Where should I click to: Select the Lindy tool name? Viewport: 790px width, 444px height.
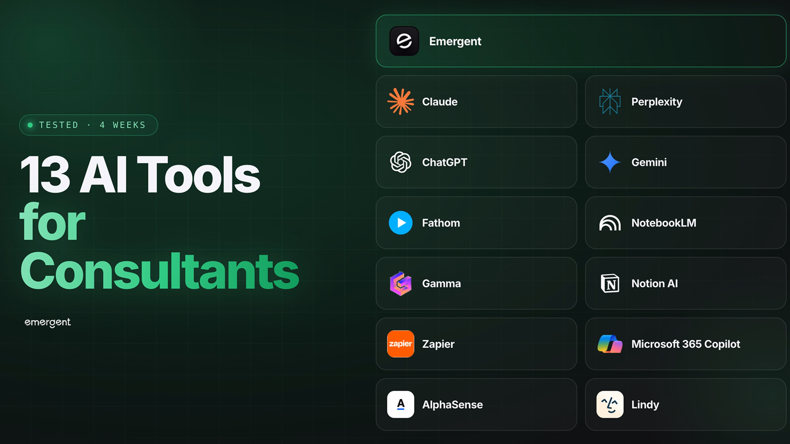click(x=645, y=405)
